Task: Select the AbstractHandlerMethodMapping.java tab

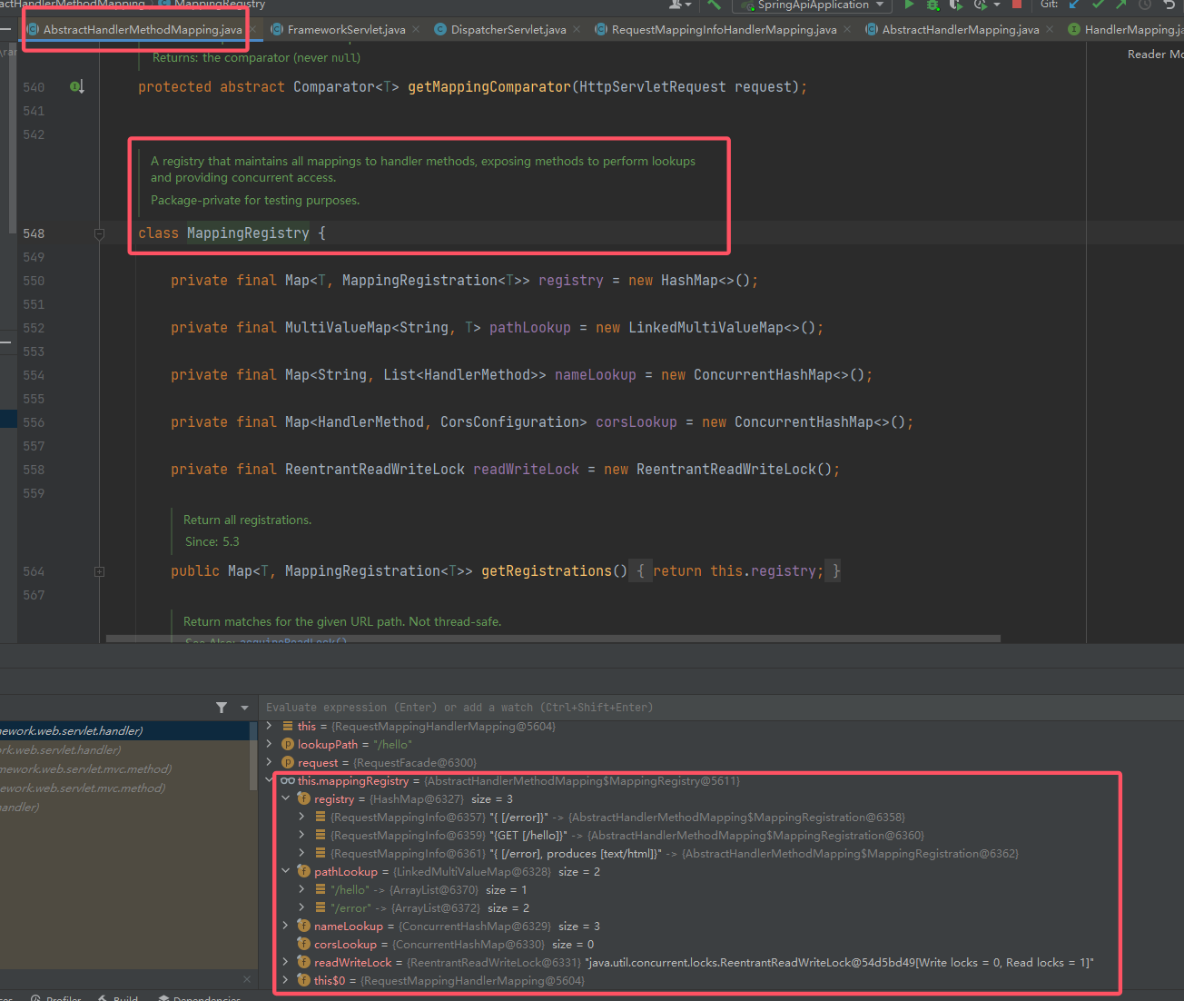Action: [x=142, y=30]
